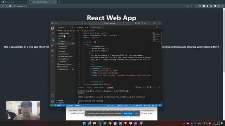The width and height of the screenshot is (225, 126).
Task: Open the new terminal profile dropdown arrow
Action: (x=145, y=87)
